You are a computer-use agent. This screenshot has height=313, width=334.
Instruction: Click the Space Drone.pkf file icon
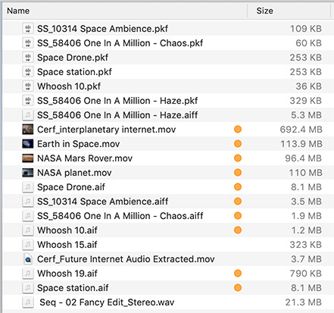[x=28, y=58]
